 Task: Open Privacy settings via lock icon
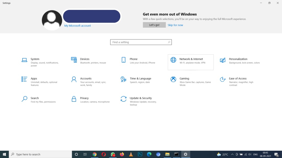point(74,99)
